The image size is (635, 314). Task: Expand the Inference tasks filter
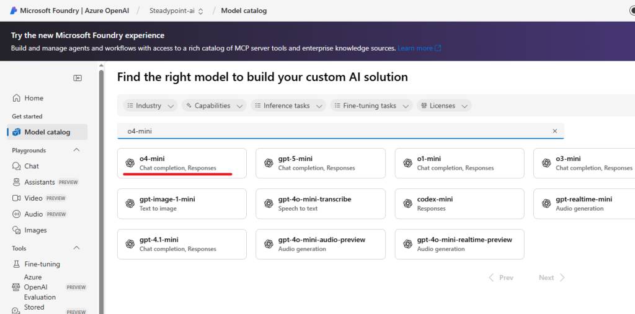click(288, 106)
